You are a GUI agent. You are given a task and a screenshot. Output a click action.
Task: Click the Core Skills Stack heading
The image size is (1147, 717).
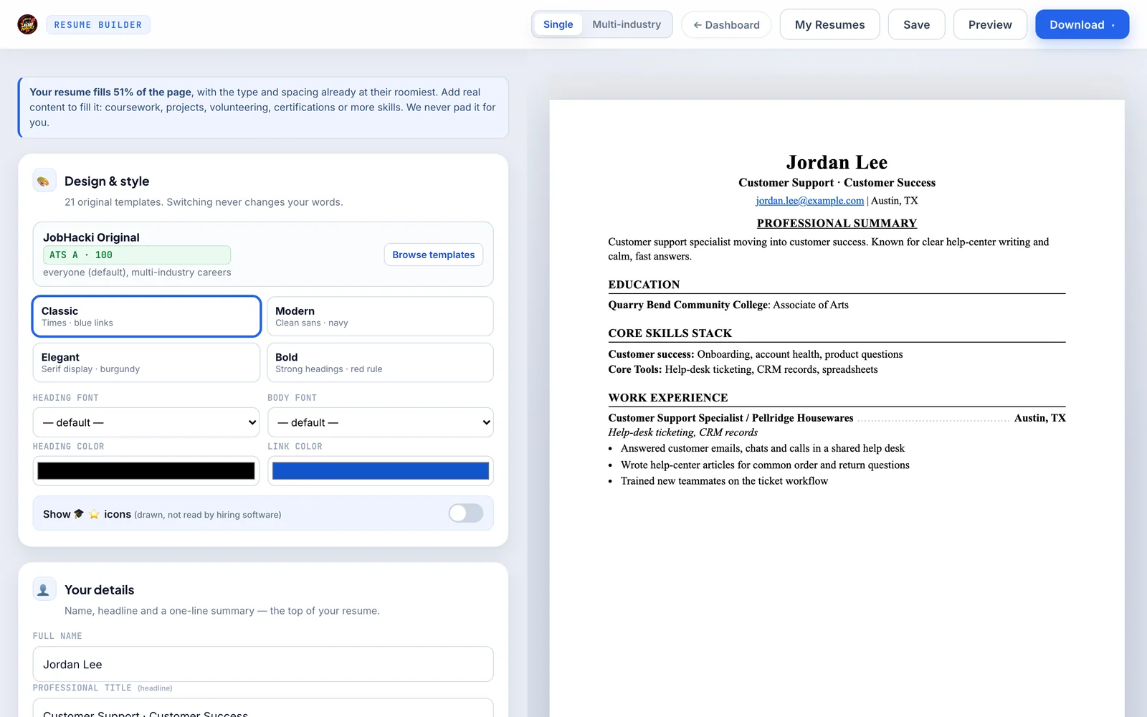click(x=670, y=333)
